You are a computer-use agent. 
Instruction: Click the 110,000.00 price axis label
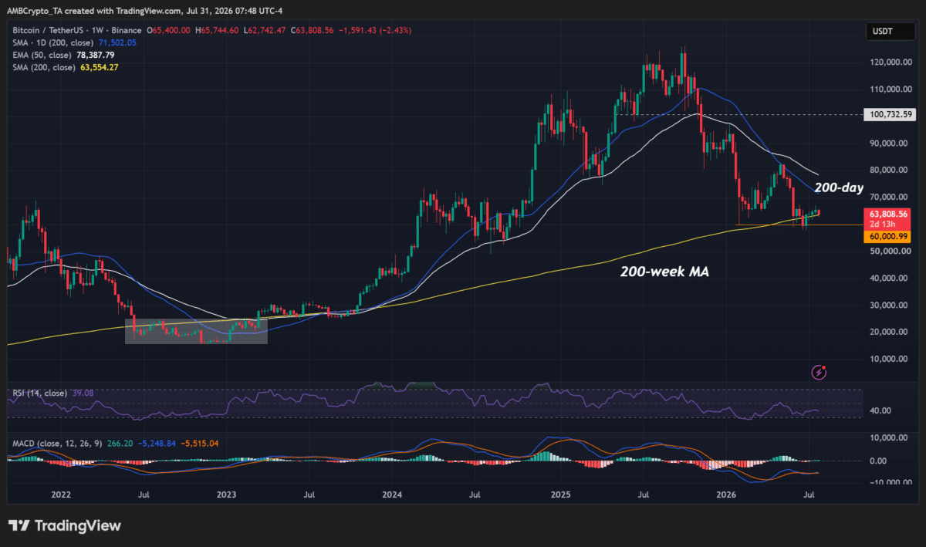[x=890, y=89]
